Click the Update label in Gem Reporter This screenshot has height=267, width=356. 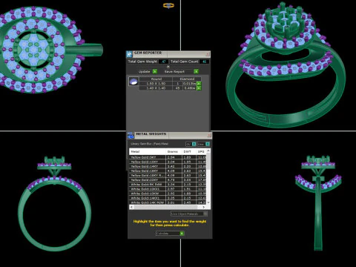[x=144, y=71]
